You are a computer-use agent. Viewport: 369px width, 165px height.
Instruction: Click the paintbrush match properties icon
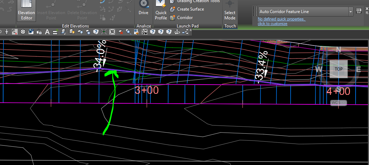(137, 32)
